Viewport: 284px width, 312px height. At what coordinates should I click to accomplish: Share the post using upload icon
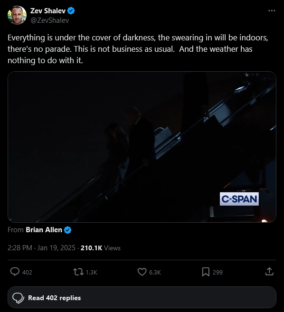[x=269, y=272]
